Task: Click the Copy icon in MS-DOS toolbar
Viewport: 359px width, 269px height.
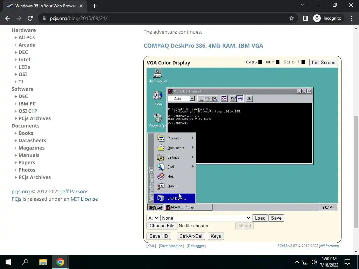Action: 208,98
